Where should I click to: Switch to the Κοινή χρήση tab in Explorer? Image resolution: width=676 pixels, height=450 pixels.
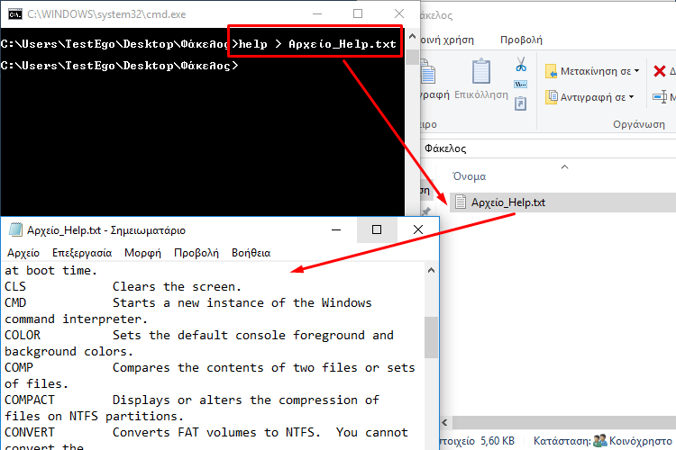pyautogui.click(x=447, y=40)
